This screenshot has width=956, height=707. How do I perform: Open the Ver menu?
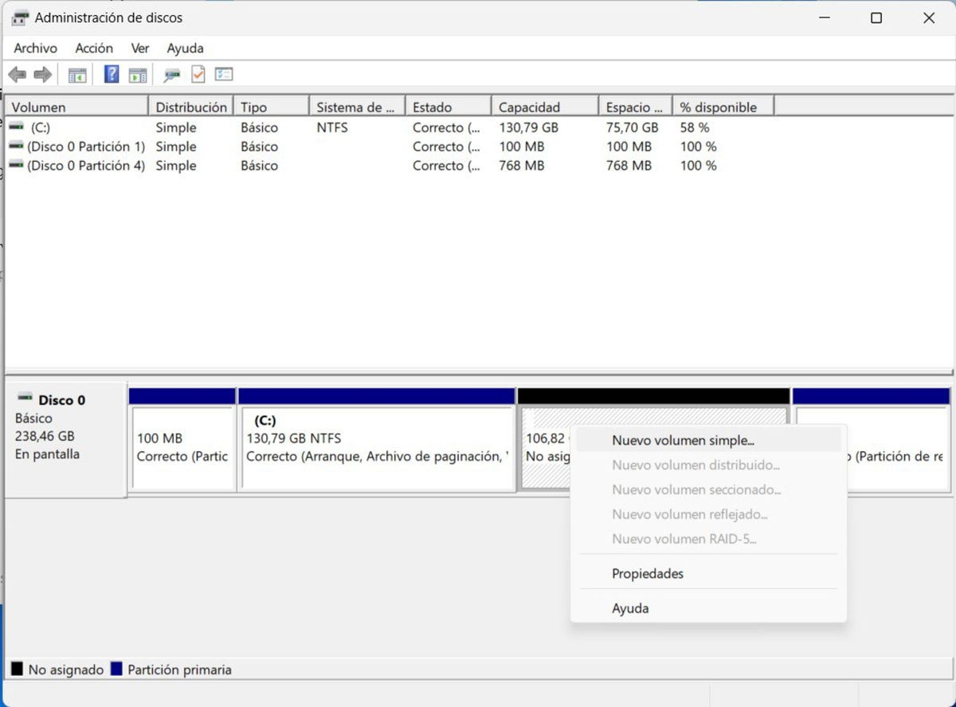tap(139, 48)
